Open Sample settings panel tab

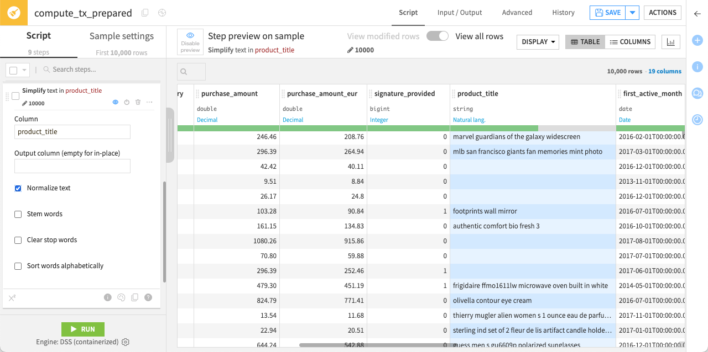[122, 42]
